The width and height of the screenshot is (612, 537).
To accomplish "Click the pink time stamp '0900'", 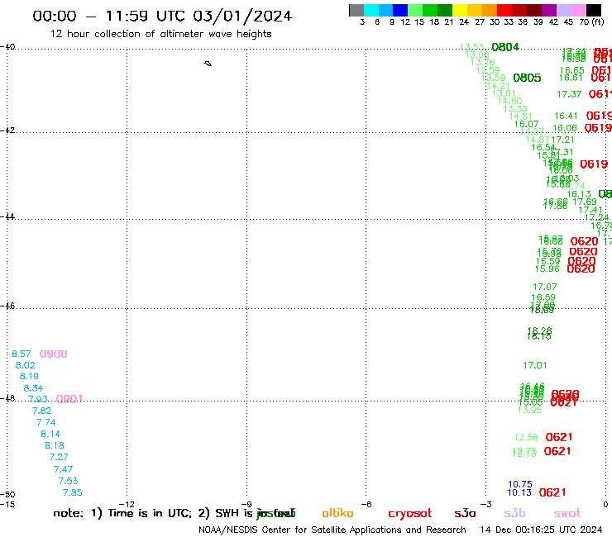I will [x=54, y=354].
